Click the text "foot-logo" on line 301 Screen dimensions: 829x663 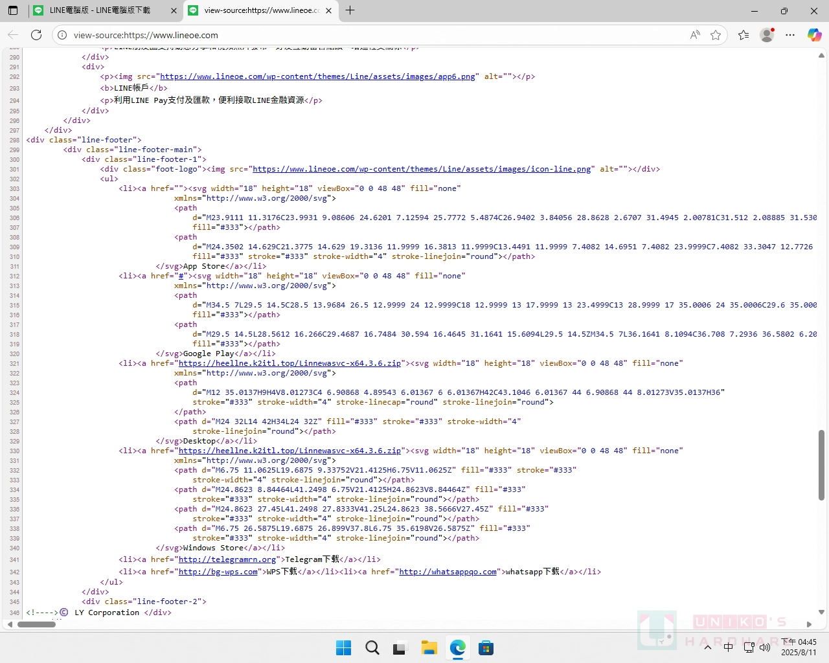(x=176, y=169)
